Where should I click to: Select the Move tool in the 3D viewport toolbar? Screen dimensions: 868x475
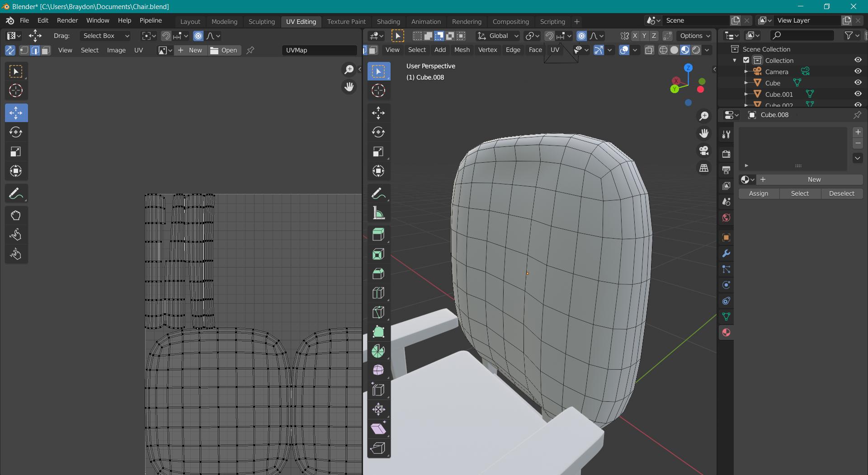[x=378, y=113]
